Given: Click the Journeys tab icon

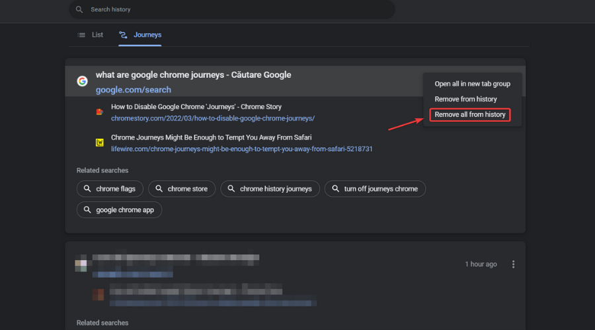Looking at the screenshot, I should [123, 35].
